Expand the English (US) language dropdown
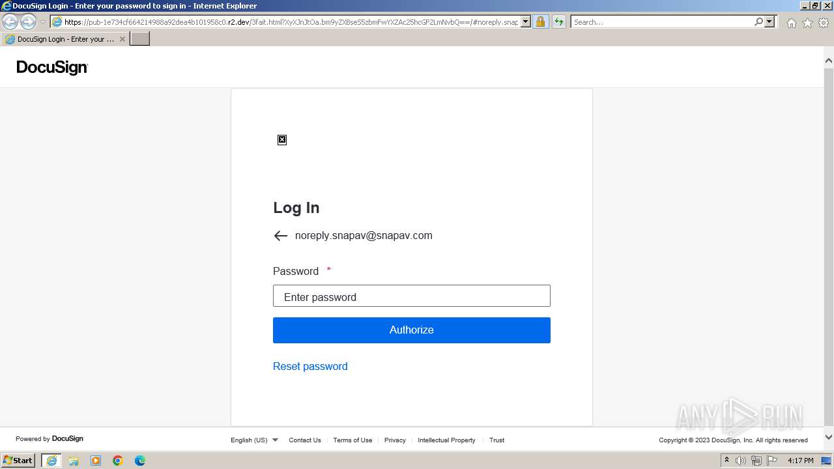Image resolution: width=834 pixels, height=469 pixels. [254, 440]
